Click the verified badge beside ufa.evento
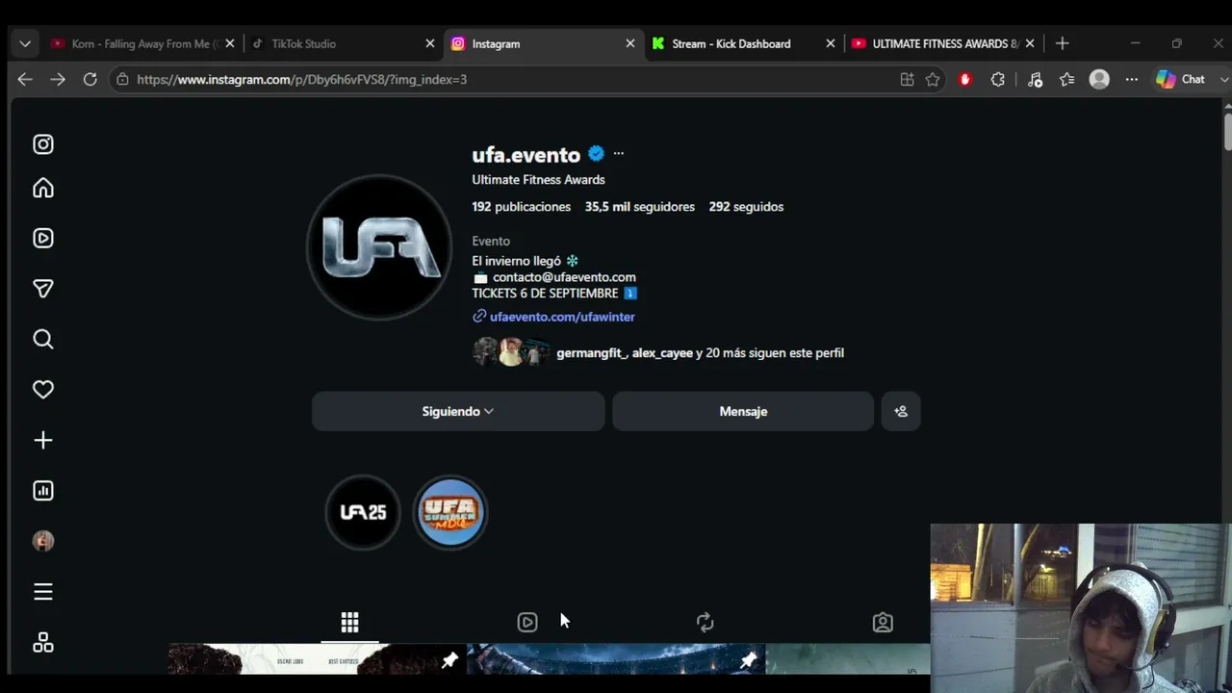The height and width of the screenshot is (693, 1232). [x=597, y=153]
